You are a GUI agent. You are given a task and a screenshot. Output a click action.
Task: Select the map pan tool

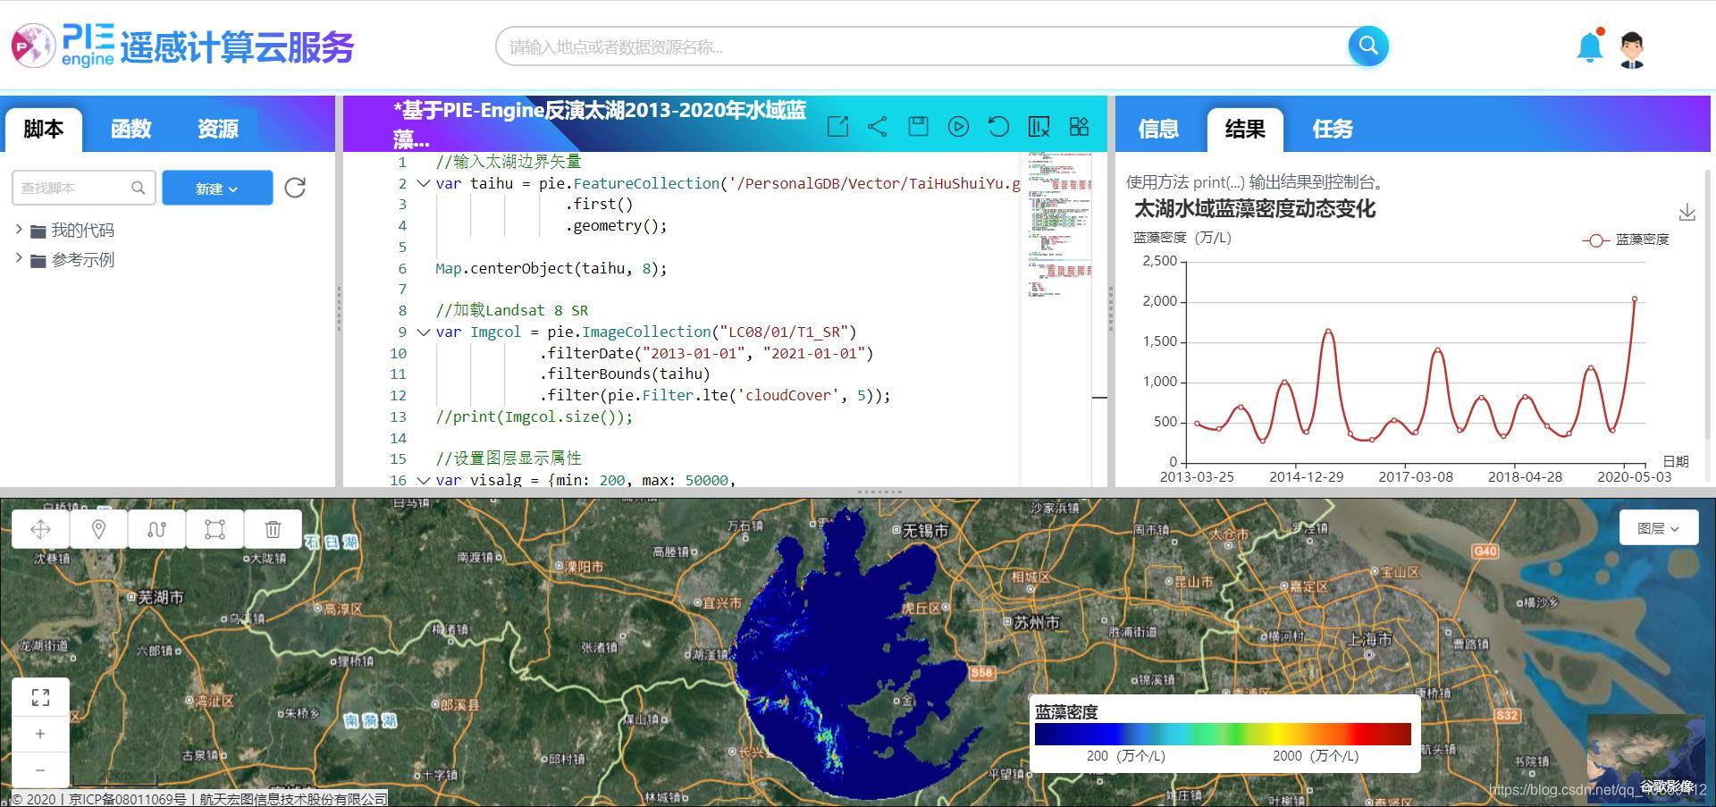[40, 530]
